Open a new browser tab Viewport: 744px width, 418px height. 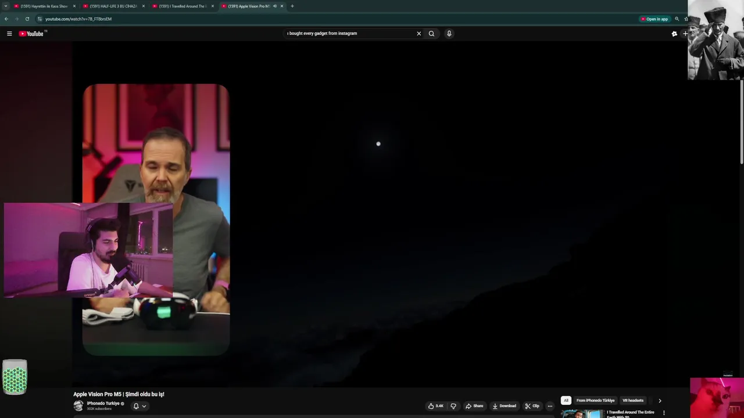292,6
